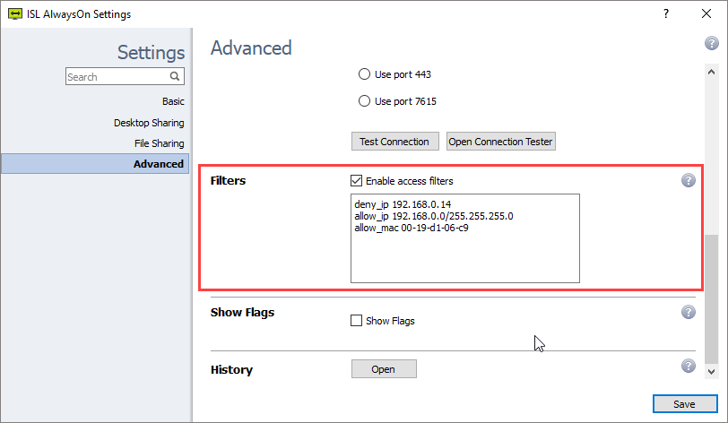
Task: Click the ISL AlwaysOn title bar icon
Action: click(14, 13)
